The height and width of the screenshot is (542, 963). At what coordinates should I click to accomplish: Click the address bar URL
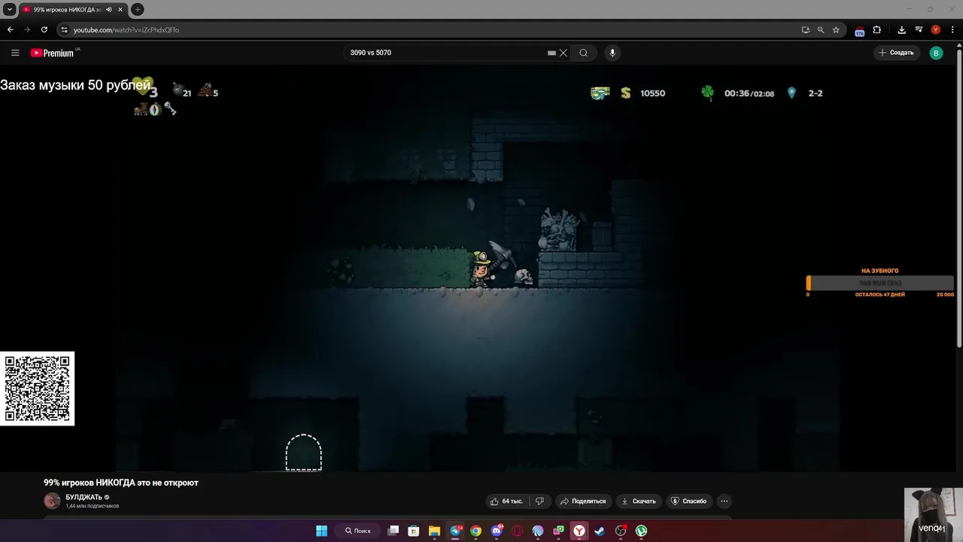[126, 30]
